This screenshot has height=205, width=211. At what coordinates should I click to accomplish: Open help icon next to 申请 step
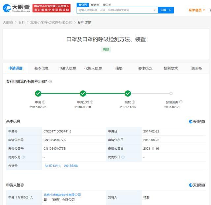pyautogui.click(x=44, y=102)
